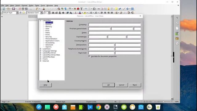Open the Tools menu

43,6
